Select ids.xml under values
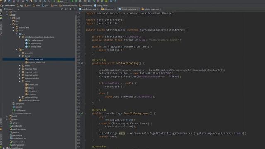 [x=30, y=88]
